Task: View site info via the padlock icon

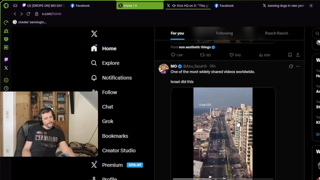Action: click(x=36, y=14)
